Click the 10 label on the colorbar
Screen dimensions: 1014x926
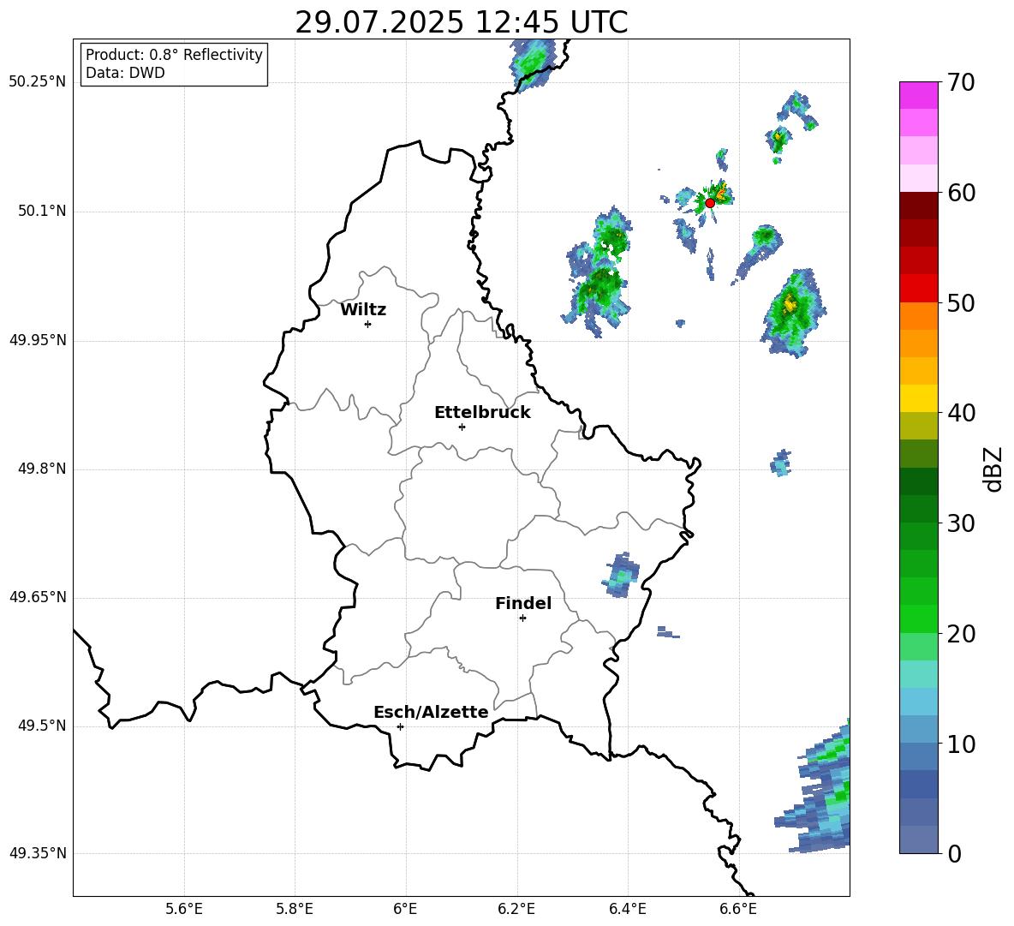point(961,744)
